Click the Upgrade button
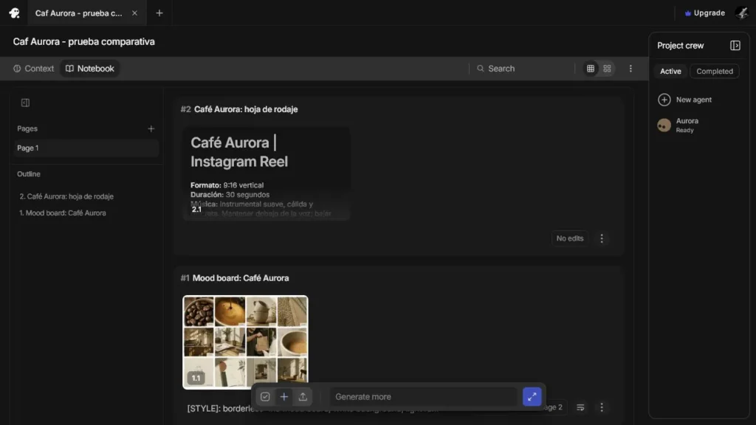The width and height of the screenshot is (756, 425). [x=704, y=13]
